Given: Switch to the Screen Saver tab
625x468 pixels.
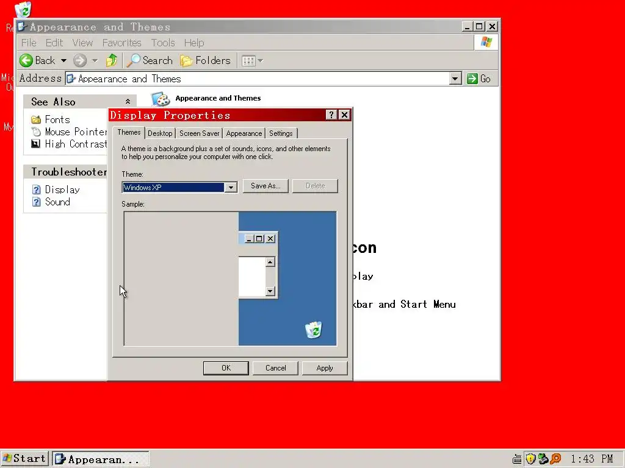Looking at the screenshot, I should pyautogui.click(x=200, y=133).
